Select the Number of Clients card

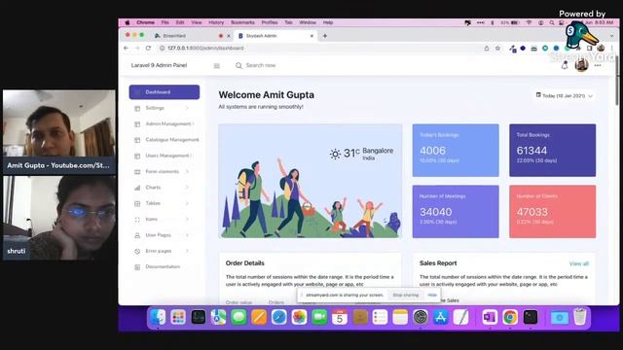click(x=552, y=212)
